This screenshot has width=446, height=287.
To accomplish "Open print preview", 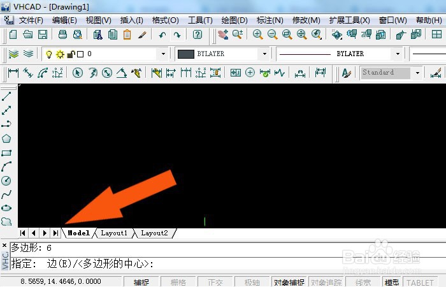I will point(77,34).
